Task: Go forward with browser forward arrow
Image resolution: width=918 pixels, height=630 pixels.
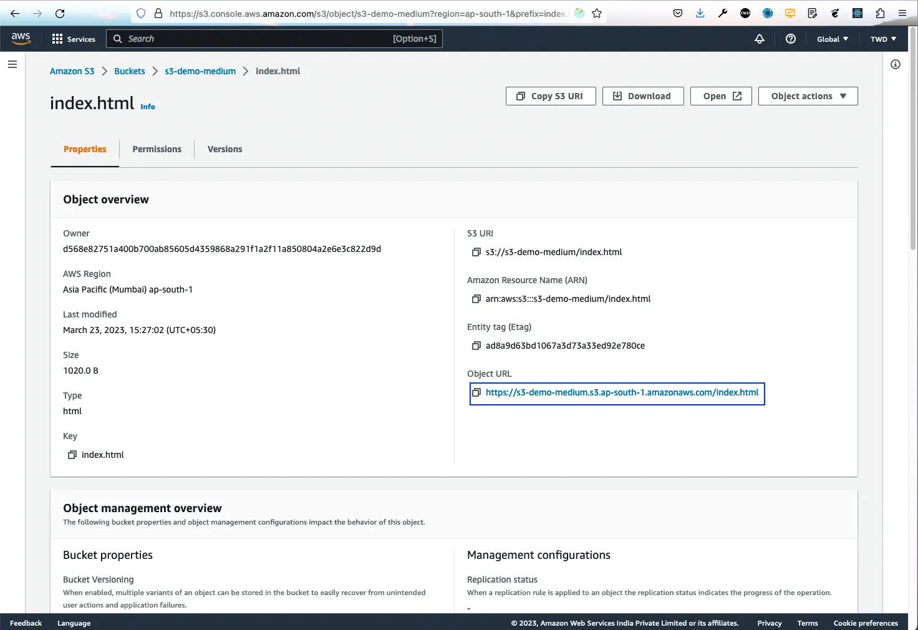Action: (37, 13)
